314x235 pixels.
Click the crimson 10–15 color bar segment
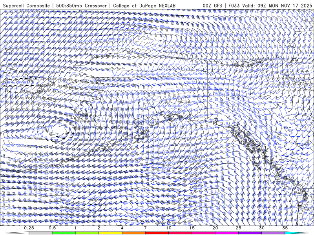point(180,233)
